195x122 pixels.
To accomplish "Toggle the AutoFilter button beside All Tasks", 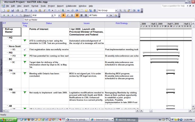I will (111, 15).
